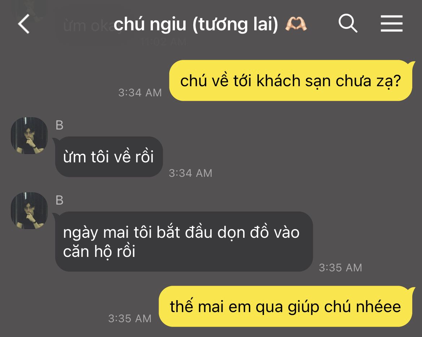Select message 'ngày mai tôi bắt đầu dọn đồ'
Viewport: 422px width, 337px height.
(x=183, y=241)
